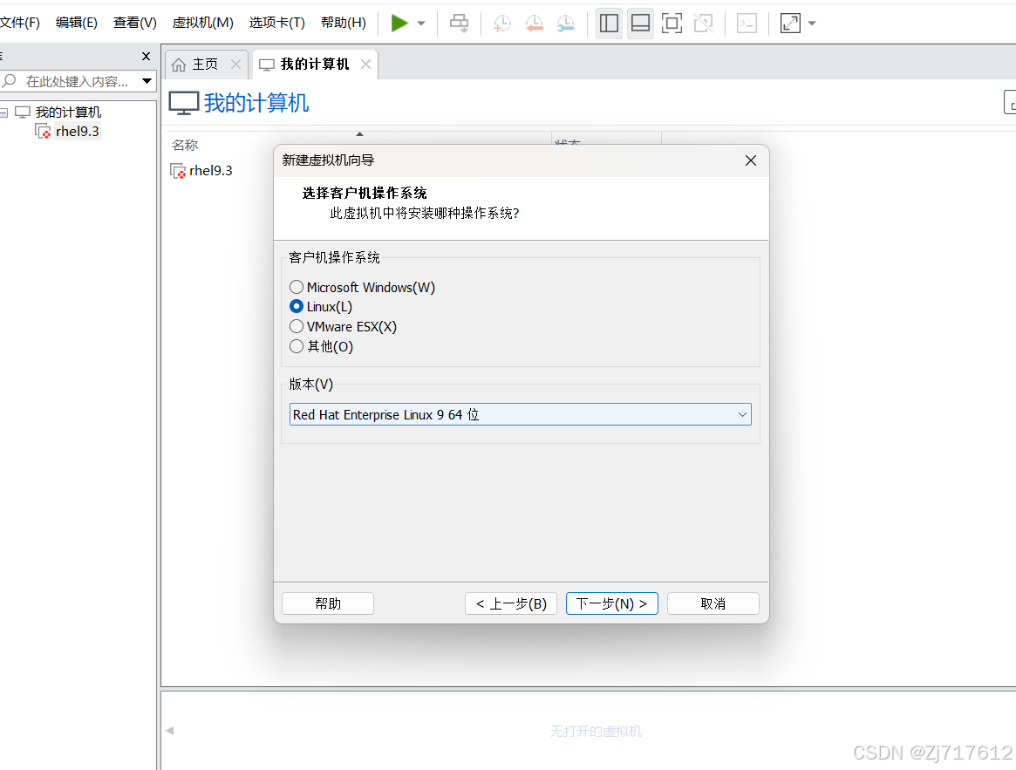Click the Unity mode toolbar icon
1016x770 pixels.
coord(703,24)
